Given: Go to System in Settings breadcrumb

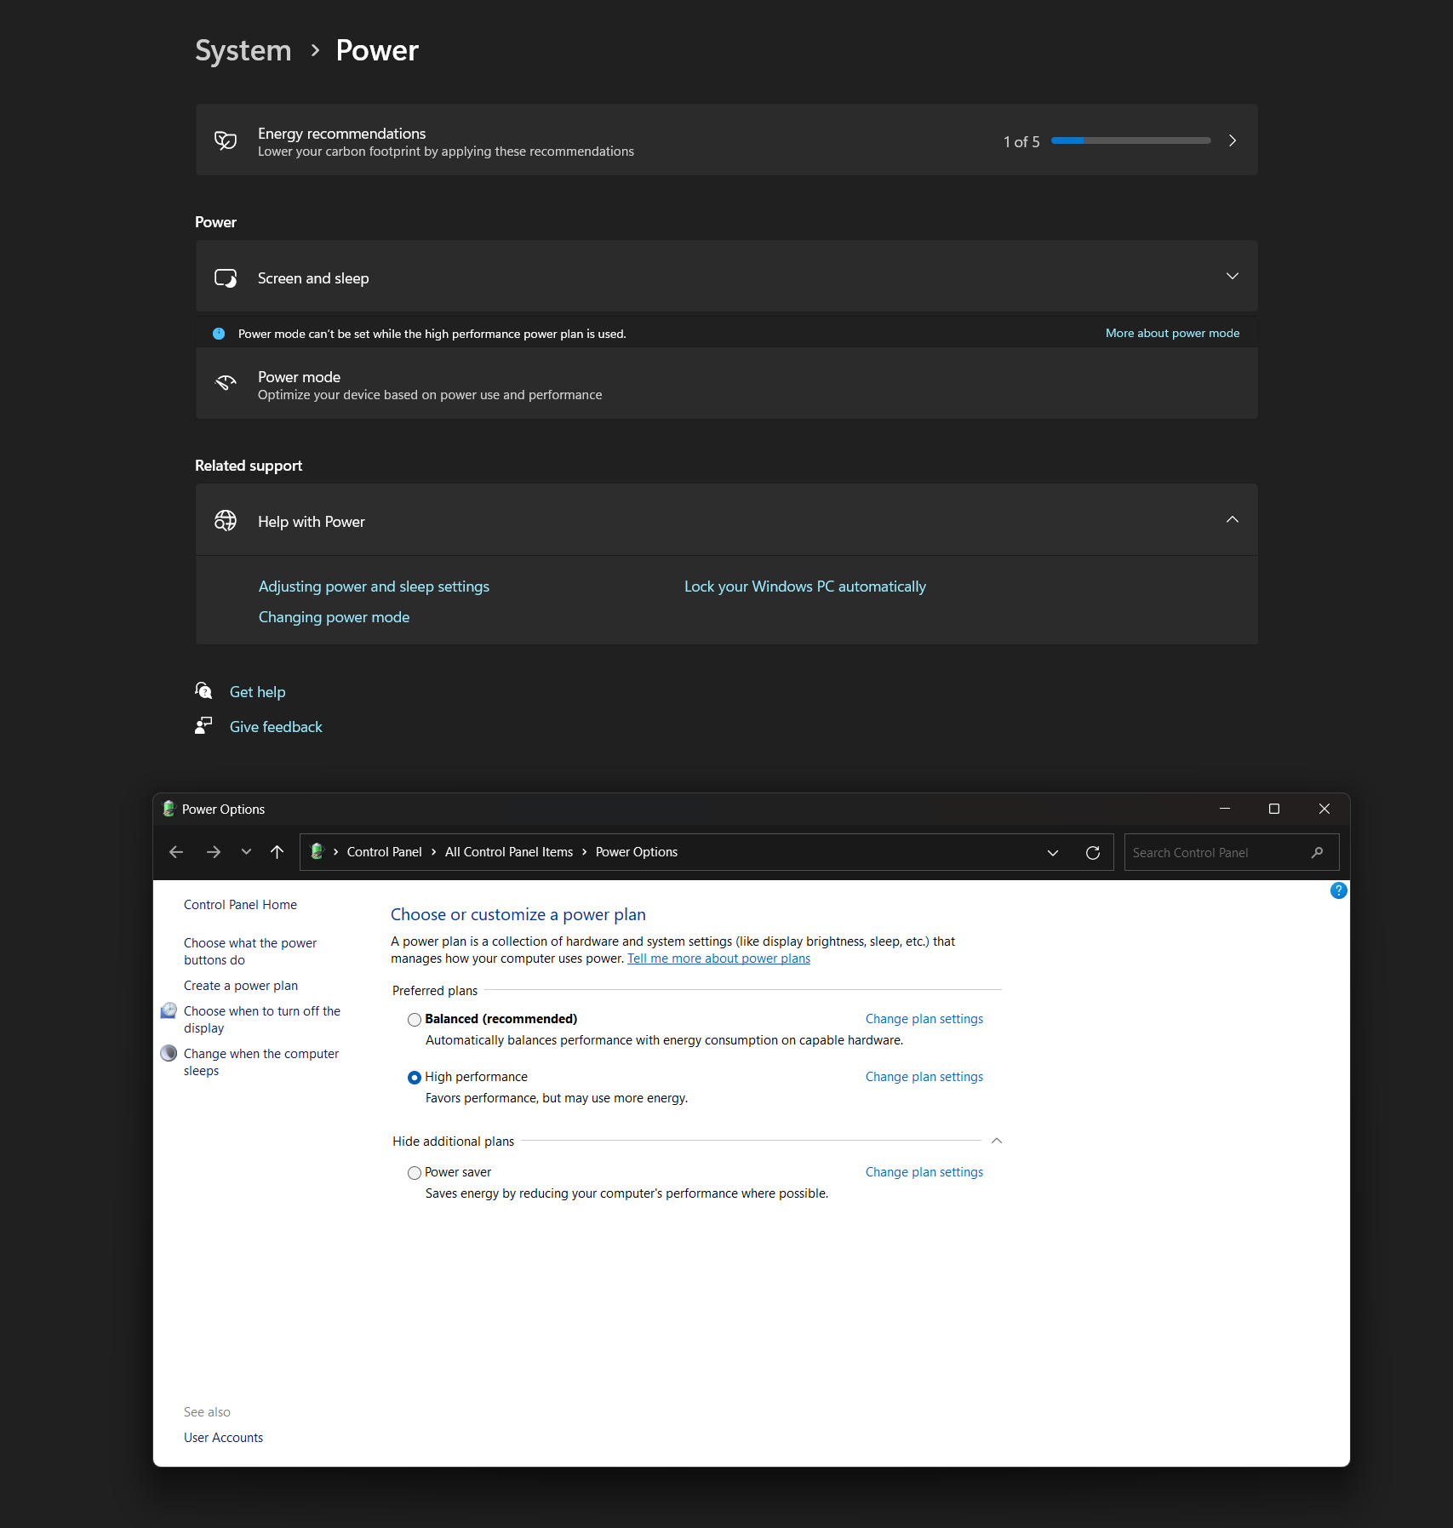Looking at the screenshot, I should click(x=243, y=50).
